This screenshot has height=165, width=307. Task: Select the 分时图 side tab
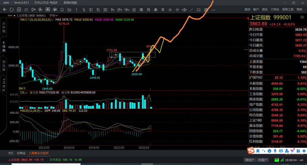tap(4, 27)
